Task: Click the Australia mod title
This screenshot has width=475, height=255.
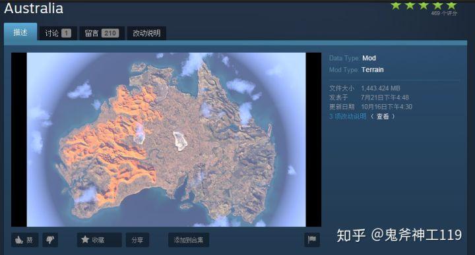Action: (x=34, y=8)
